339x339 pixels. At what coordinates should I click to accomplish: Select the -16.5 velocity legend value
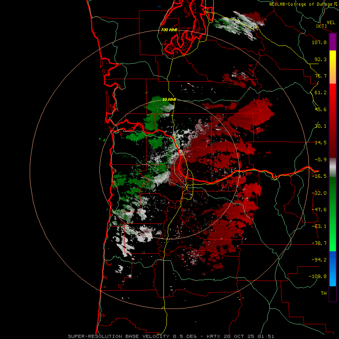point(319,176)
